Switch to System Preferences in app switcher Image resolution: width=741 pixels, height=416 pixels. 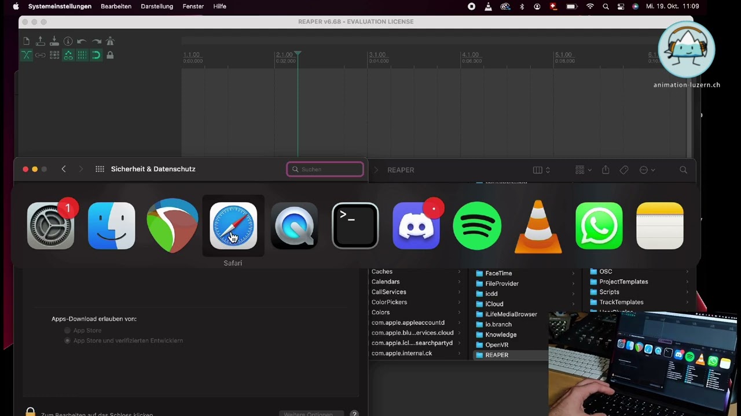coord(50,226)
